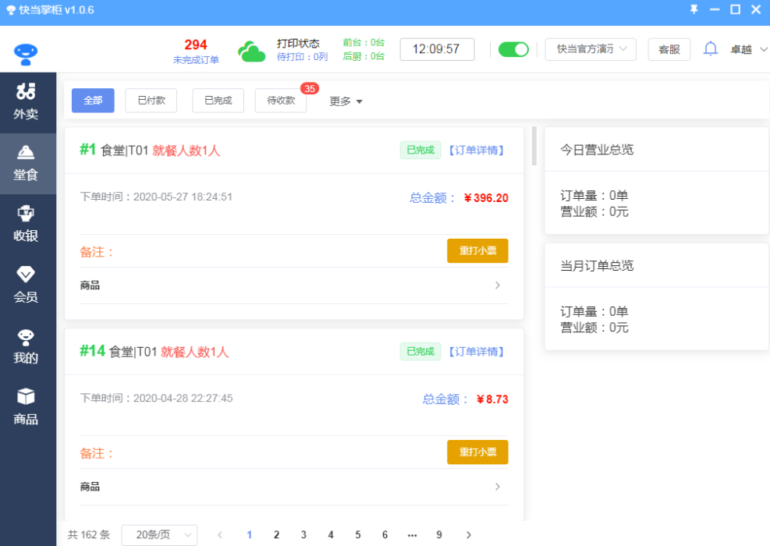The height and width of the screenshot is (546, 770).
Task: Toggle the green switch in the header
Action: tap(513, 48)
